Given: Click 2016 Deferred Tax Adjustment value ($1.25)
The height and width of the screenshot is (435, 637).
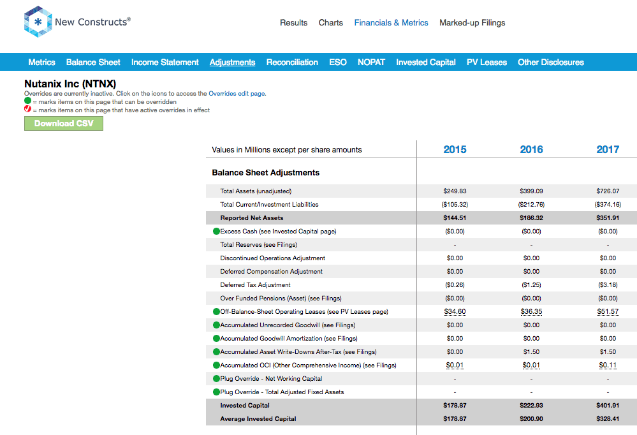Looking at the screenshot, I should tap(531, 285).
